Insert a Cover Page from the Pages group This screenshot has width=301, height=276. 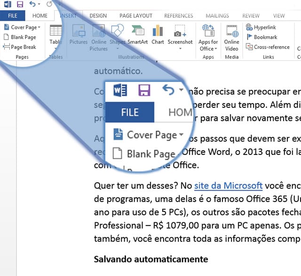click(22, 27)
